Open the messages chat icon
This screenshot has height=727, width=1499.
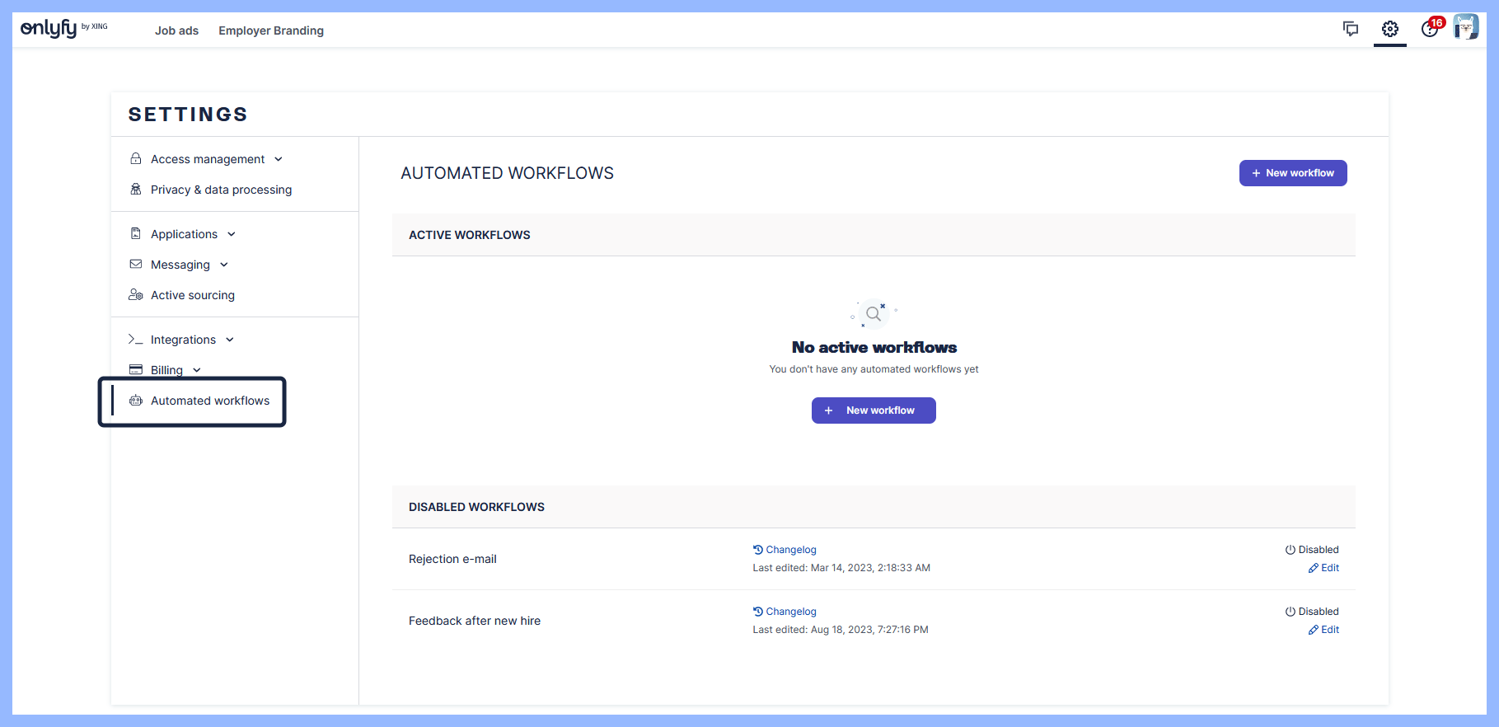tap(1351, 29)
